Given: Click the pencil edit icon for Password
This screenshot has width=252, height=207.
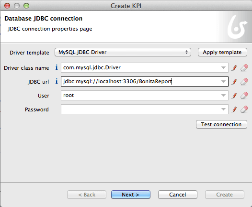Looking at the screenshot, I should tap(234, 109).
